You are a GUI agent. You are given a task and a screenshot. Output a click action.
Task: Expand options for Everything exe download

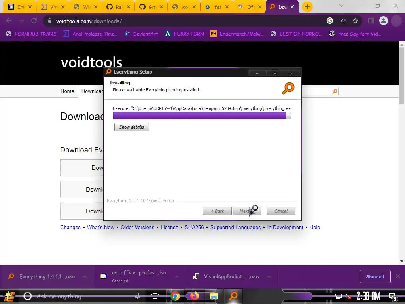(85, 277)
